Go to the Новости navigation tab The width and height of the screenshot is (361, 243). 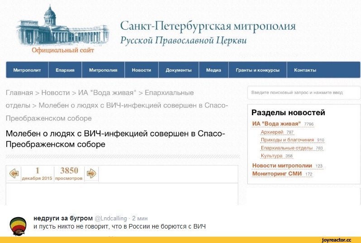(x=141, y=70)
